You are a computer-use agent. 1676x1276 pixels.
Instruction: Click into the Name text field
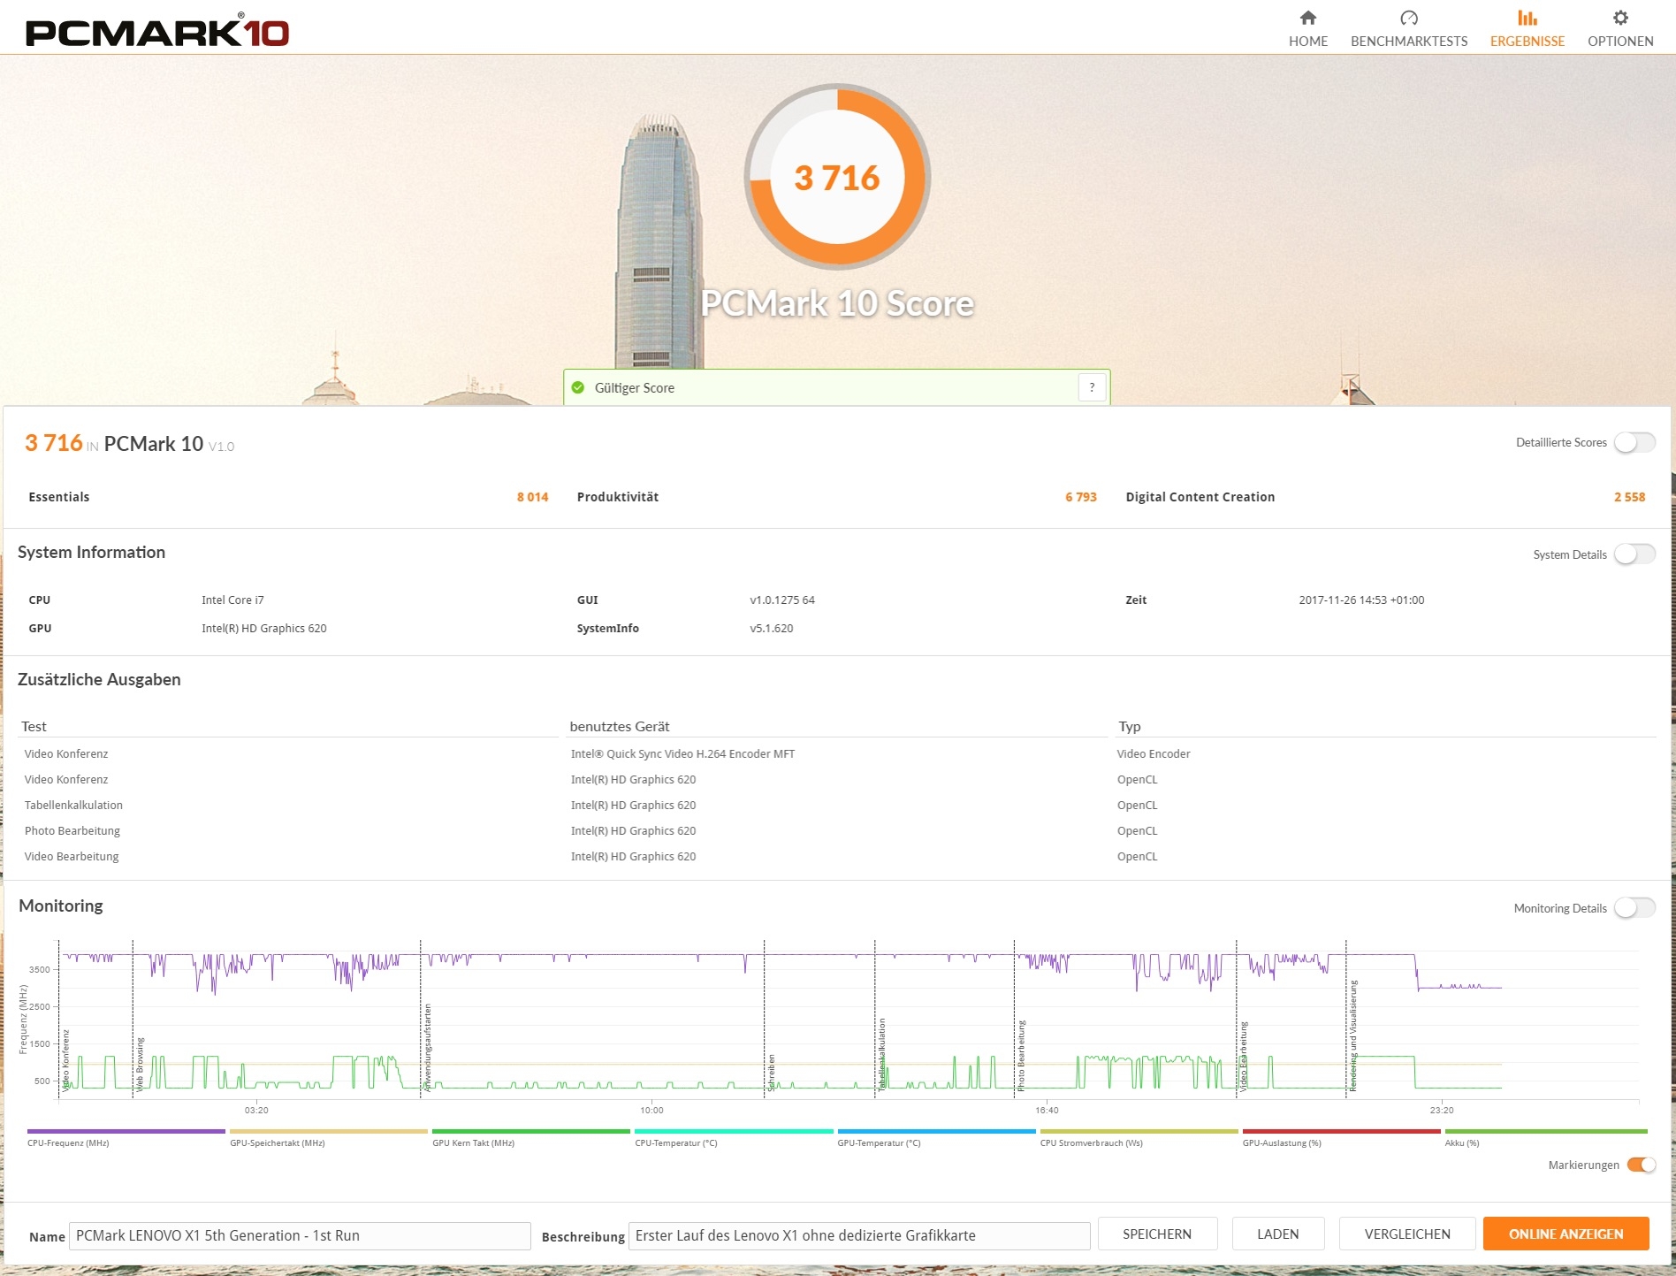click(x=300, y=1235)
